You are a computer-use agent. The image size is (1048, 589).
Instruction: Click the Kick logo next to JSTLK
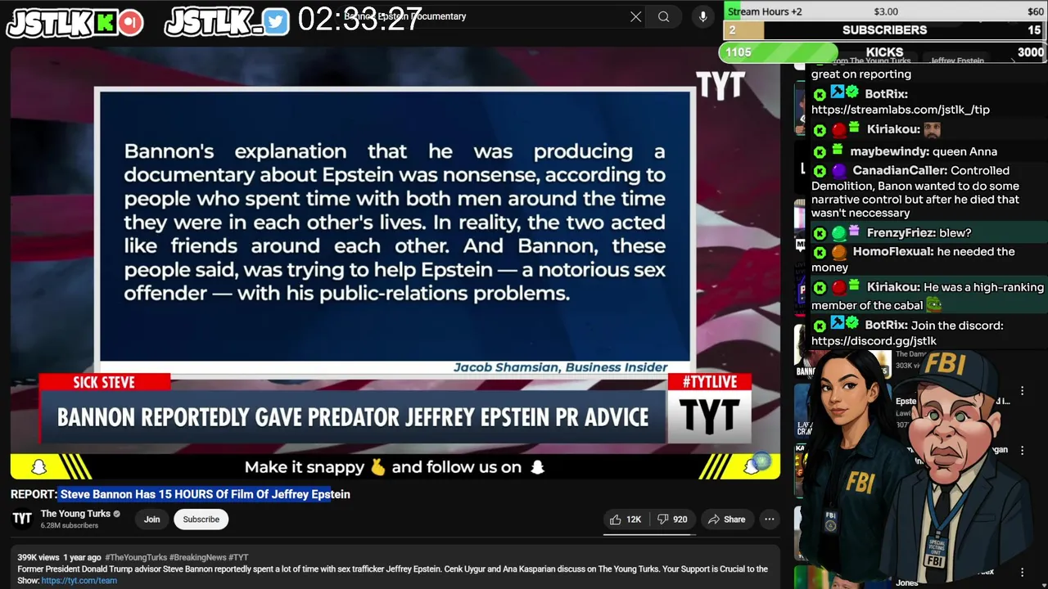tap(105, 22)
